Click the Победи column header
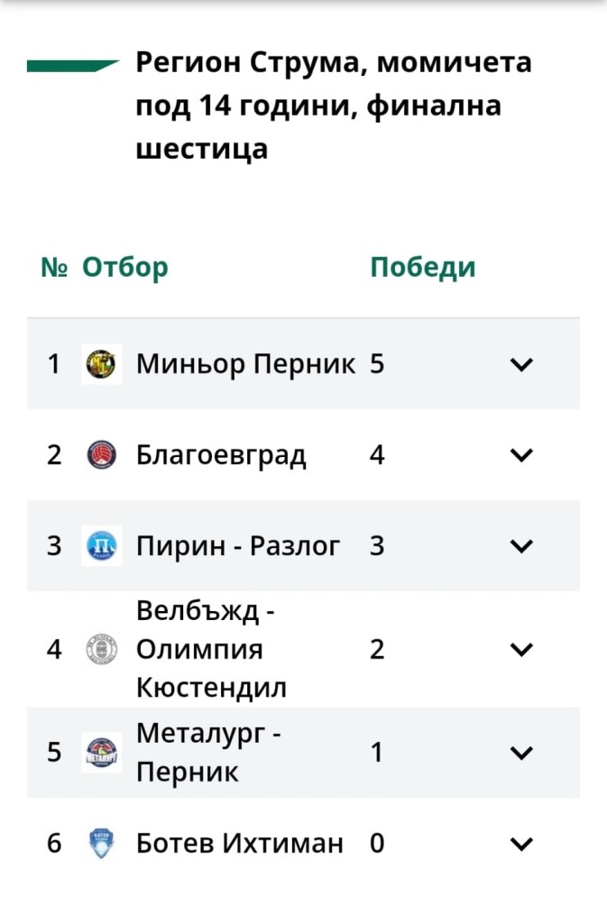The width and height of the screenshot is (607, 923). [x=423, y=268]
